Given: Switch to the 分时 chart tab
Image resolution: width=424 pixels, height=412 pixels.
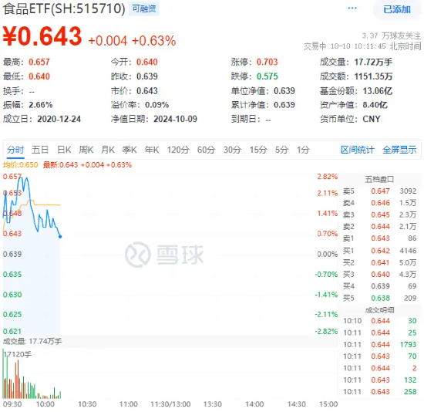Looking at the screenshot, I should point(15,150).
